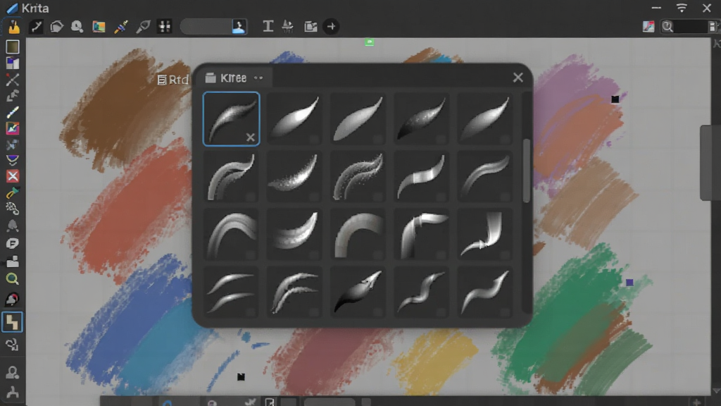Select the blue bowl-shaped icon in toolbox
Image resolution: width=721 pixels, height=406 pixels.
13,160
